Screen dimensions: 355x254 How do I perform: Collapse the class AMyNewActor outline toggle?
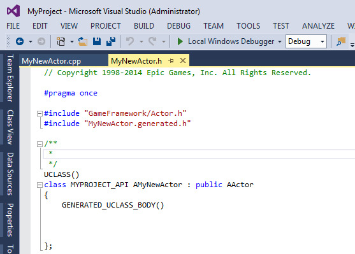(x=40, y=185)
